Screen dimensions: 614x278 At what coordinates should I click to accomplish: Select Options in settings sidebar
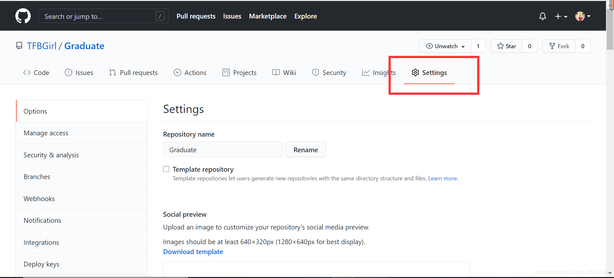click(x=82, y=111)
